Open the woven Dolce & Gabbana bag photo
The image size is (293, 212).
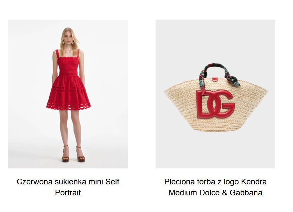215,94
